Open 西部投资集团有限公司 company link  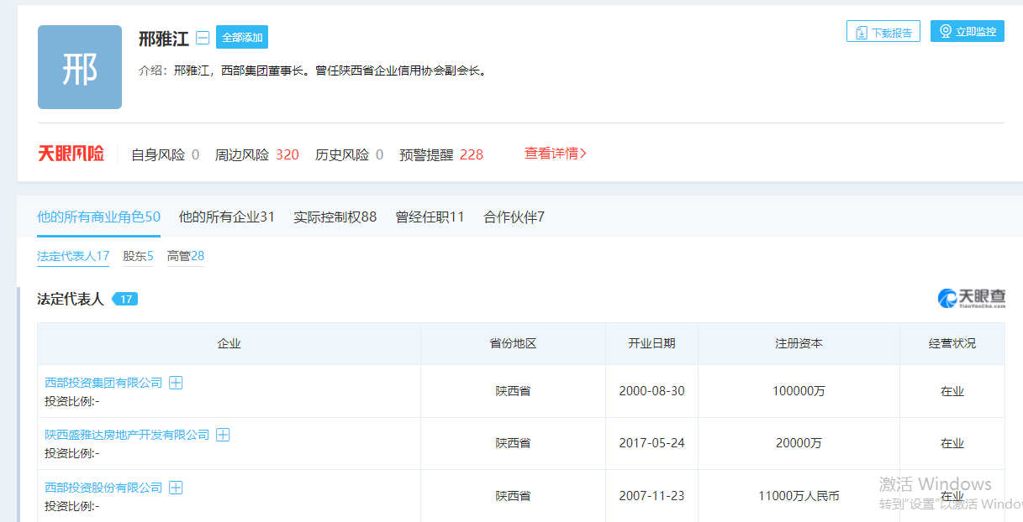tap(103, 383)
